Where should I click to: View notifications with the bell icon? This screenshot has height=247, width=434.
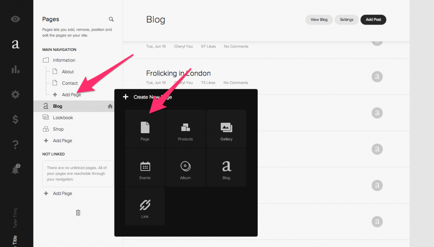(x=15, y=169)
